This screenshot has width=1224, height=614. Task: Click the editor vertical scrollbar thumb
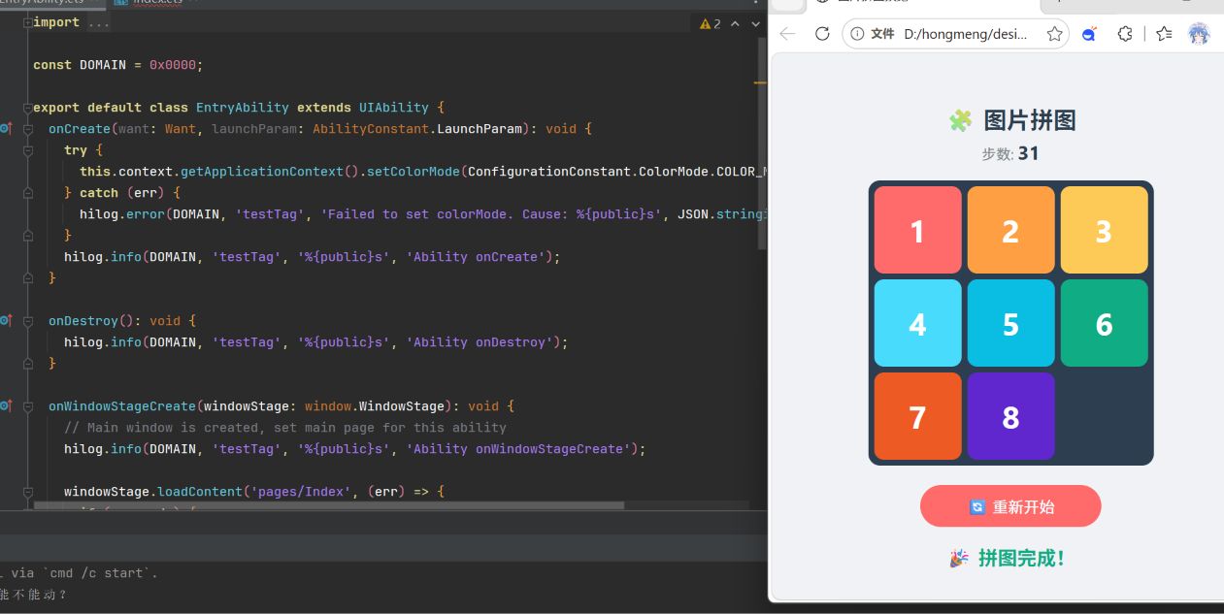(x=762, y=144)
